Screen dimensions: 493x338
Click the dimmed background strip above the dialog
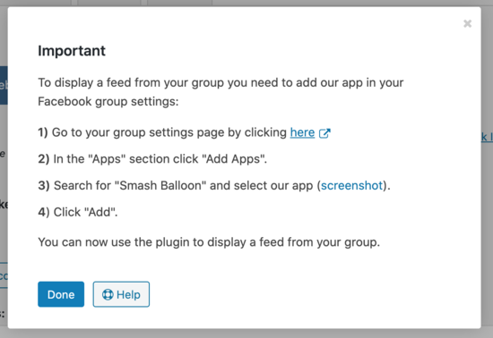246,3
